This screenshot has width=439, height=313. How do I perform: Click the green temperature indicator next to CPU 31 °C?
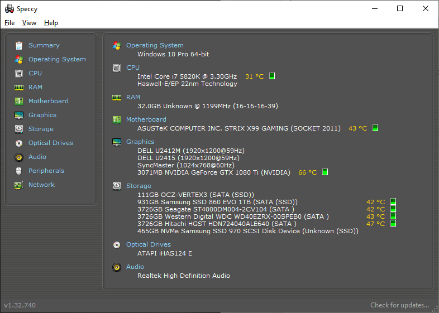pos(272,76)
